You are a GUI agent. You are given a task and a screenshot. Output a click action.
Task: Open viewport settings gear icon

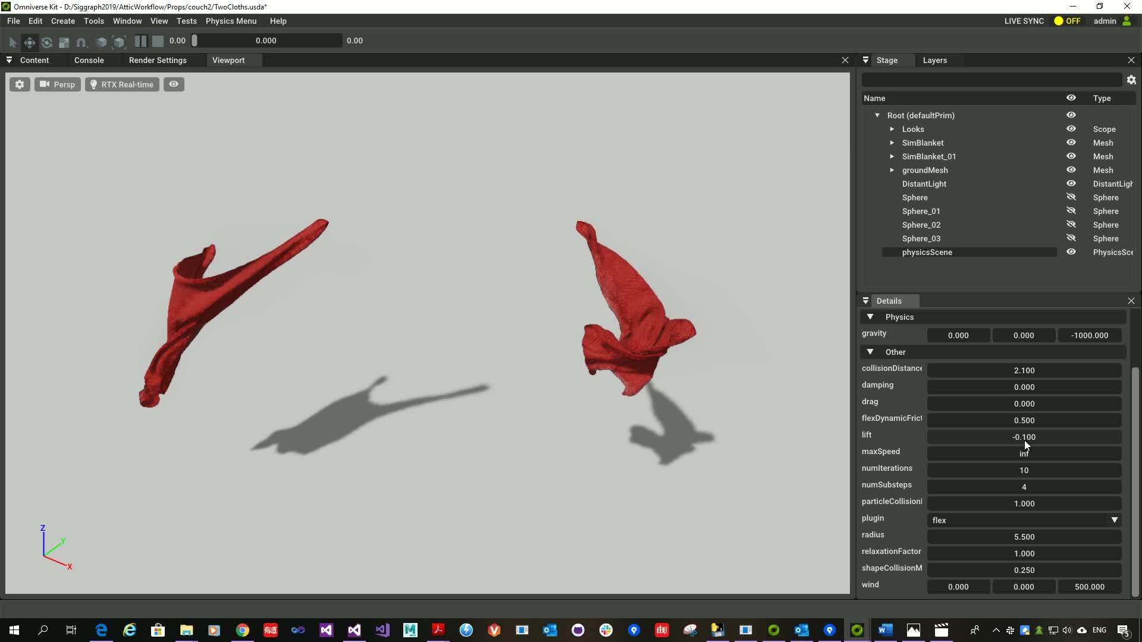20,84
